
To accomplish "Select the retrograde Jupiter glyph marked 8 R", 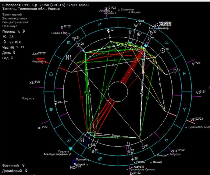I will (x=81, y=140).
